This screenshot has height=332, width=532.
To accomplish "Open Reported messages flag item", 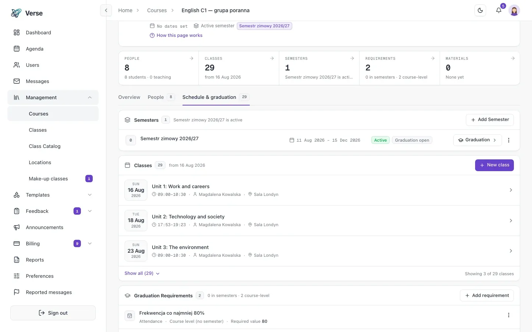I will 53,292.
